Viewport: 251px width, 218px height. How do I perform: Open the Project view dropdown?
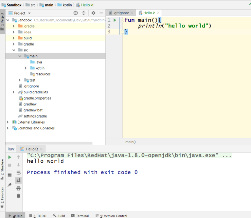click(x=29, y=13)
